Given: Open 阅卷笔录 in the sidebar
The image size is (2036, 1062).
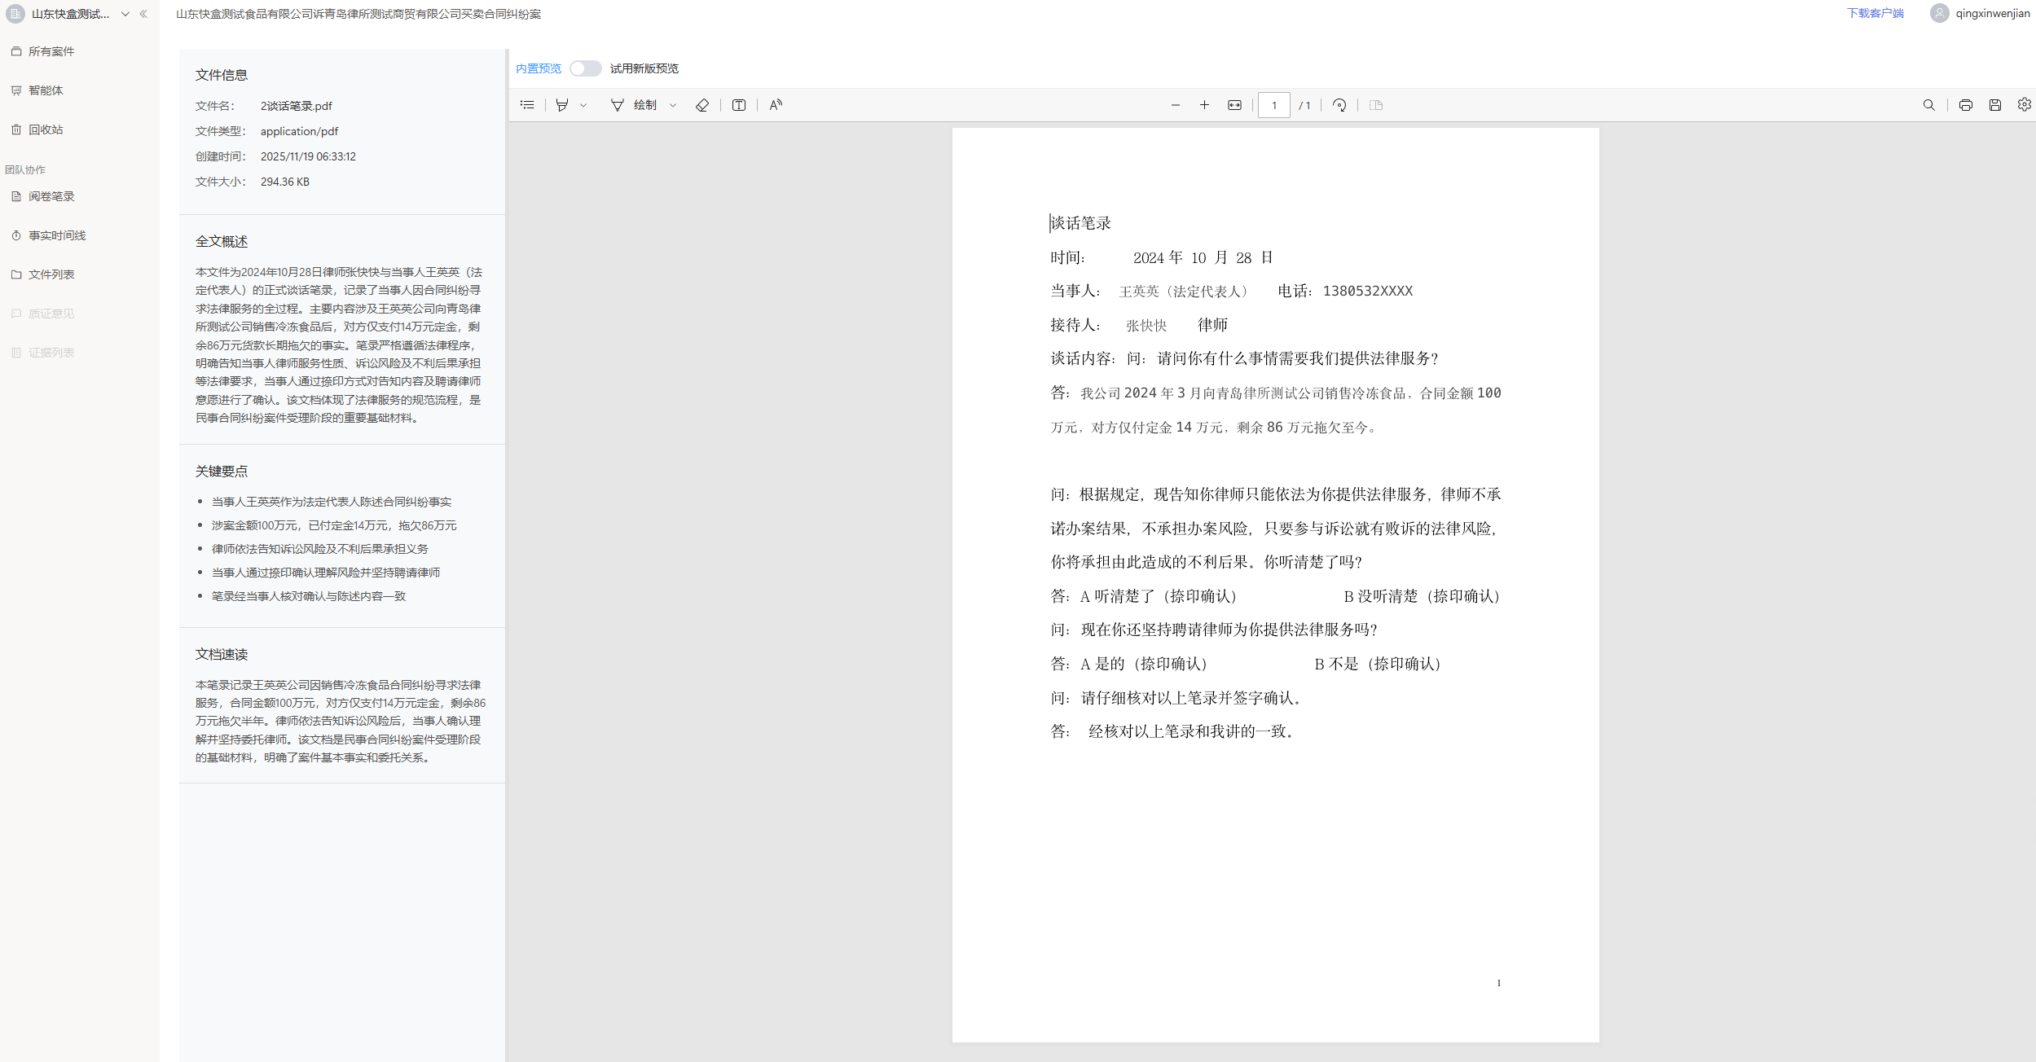Looking at the screenshot, I should coord(51,196).
